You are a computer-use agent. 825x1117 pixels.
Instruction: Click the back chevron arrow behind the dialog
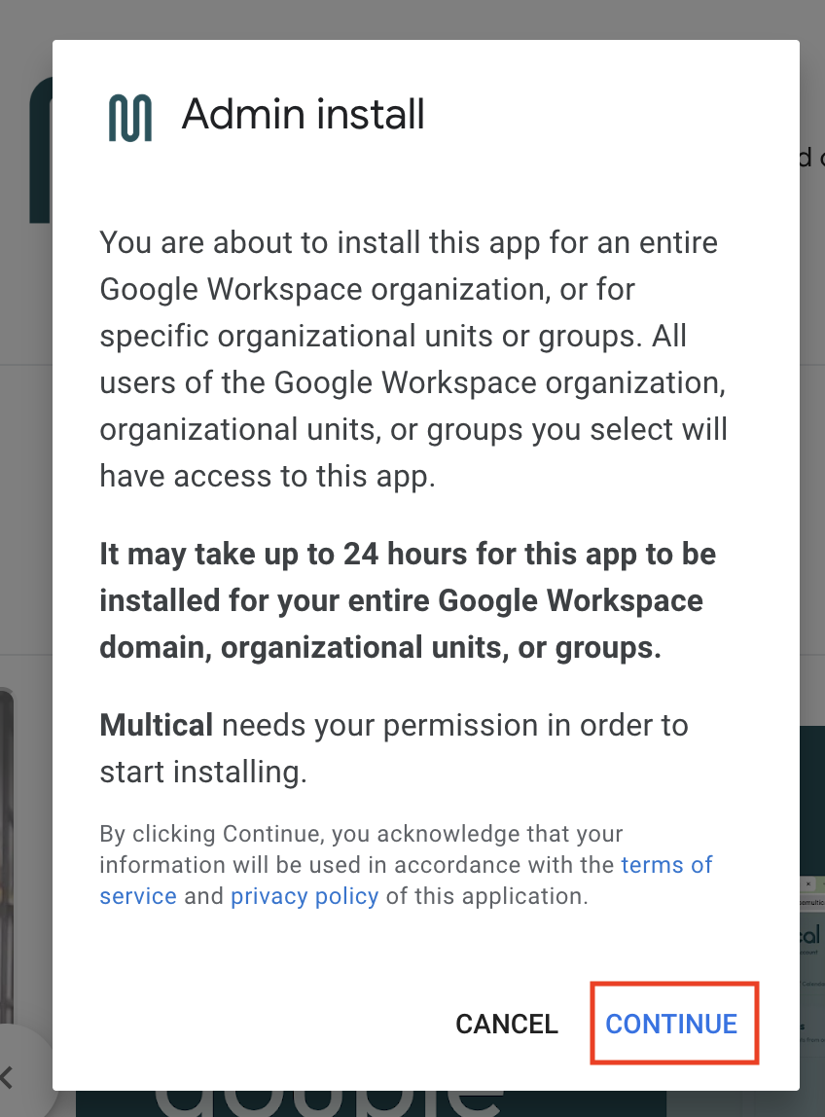point(7,1077)
